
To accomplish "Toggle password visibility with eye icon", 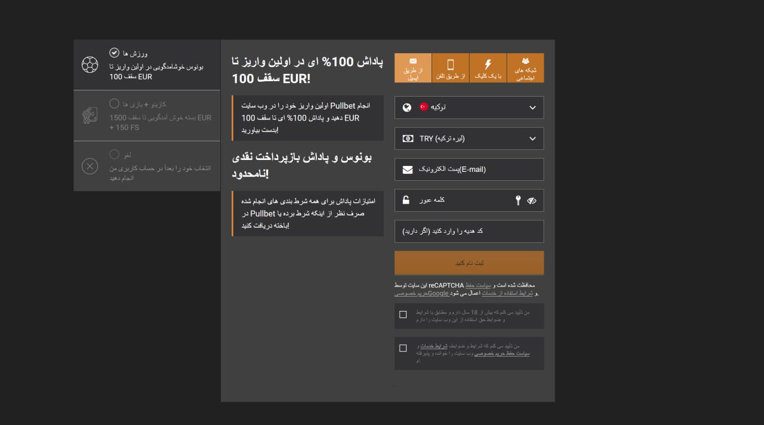I will pos(532,201).
